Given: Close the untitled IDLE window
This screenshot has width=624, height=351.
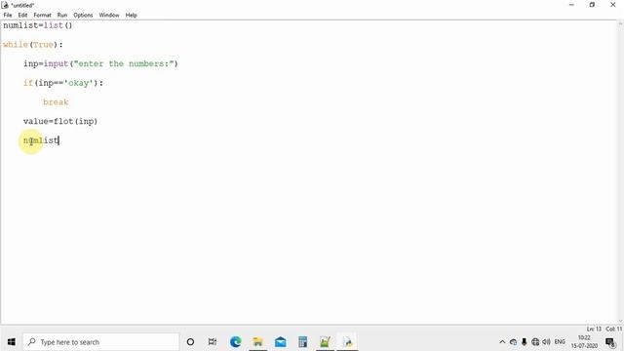Looking at the screenshot, I should tap(613, 5).
